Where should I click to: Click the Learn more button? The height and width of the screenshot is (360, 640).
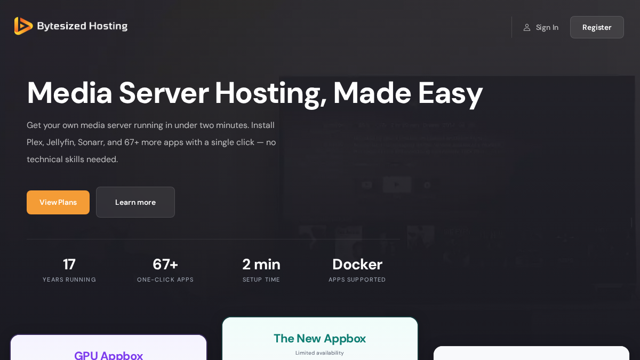(x=135, y=202)
